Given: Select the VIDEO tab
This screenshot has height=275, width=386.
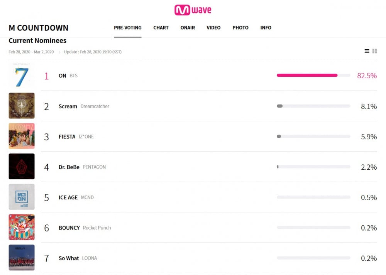Looking at the screenshot, I should 213,28.
